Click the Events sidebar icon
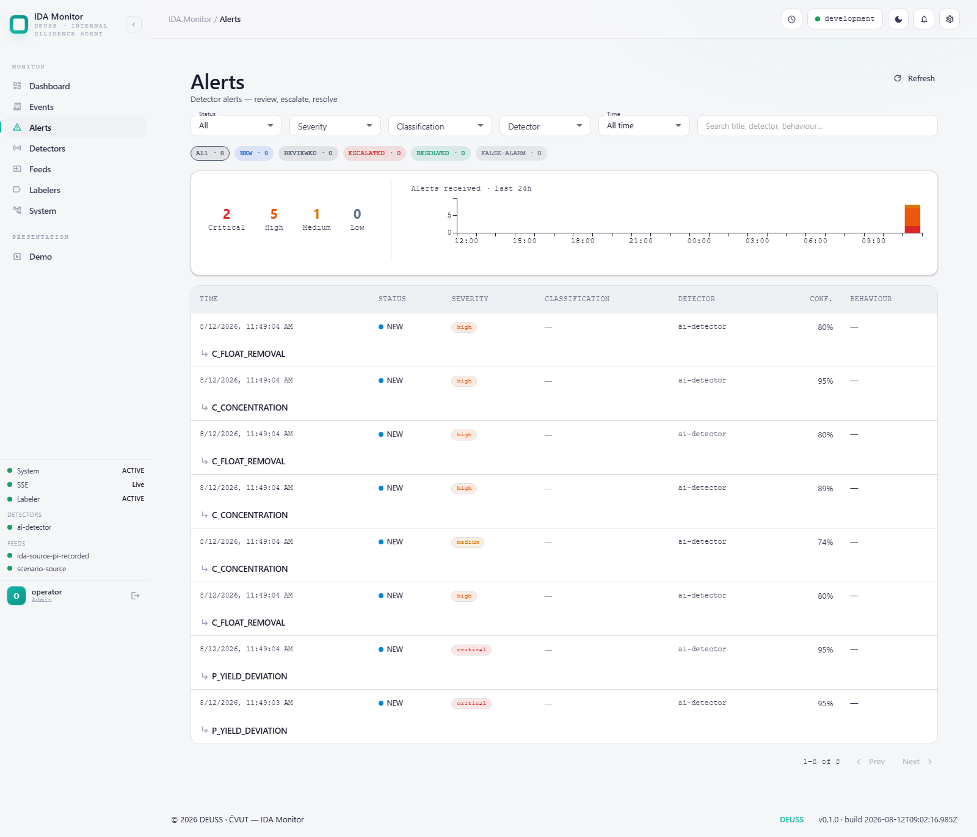Image resolution: width=977 pixels, height=837 pixels. point(17,107)
